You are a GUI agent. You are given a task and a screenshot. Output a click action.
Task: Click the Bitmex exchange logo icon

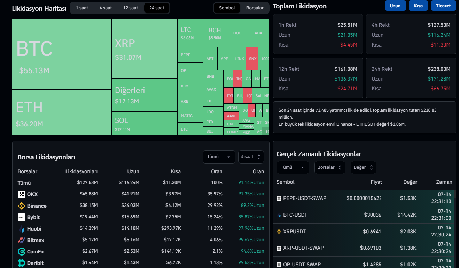[22, 240]
